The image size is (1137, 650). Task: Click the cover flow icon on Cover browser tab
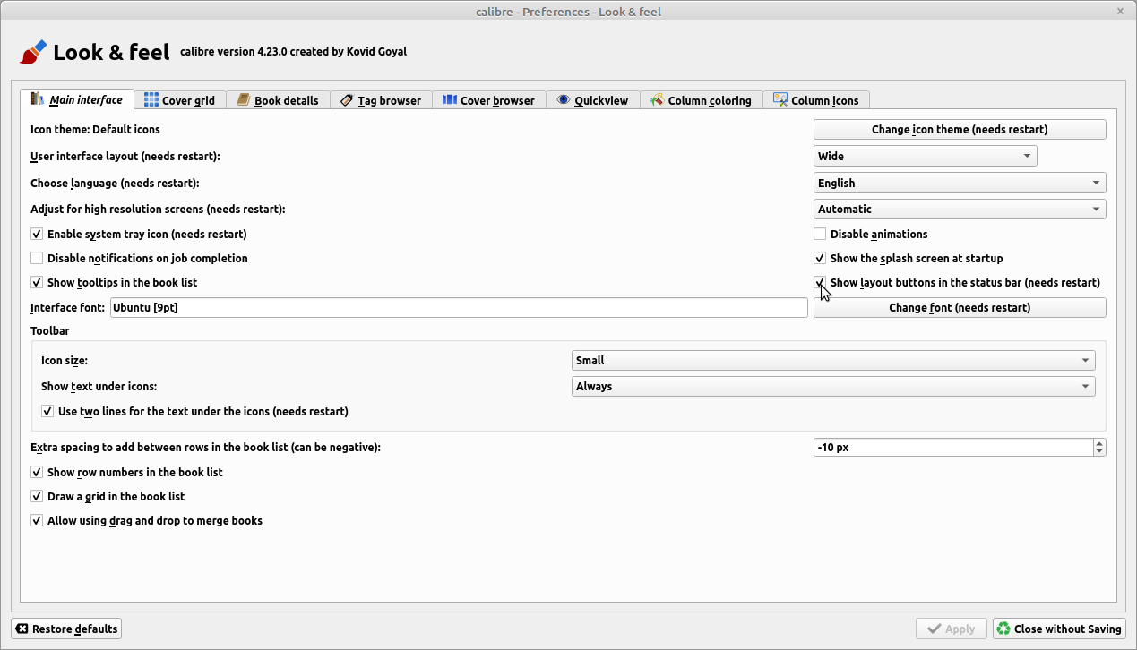(450, 100)
